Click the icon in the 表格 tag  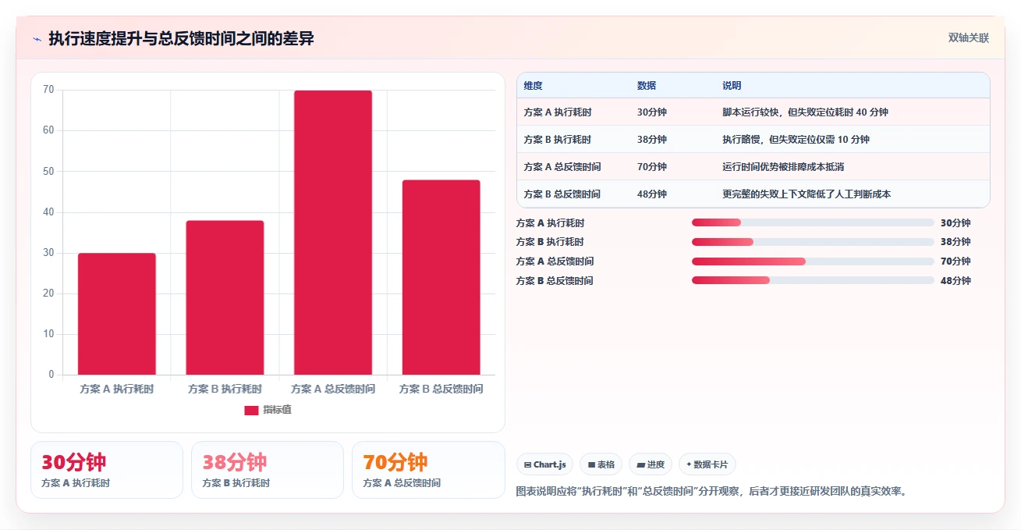click(x=591, y=465)
